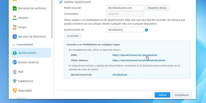Click the Servicios de archivos icon
The width and height of the screenshot is (206, 103).
[x=15, y=8]
